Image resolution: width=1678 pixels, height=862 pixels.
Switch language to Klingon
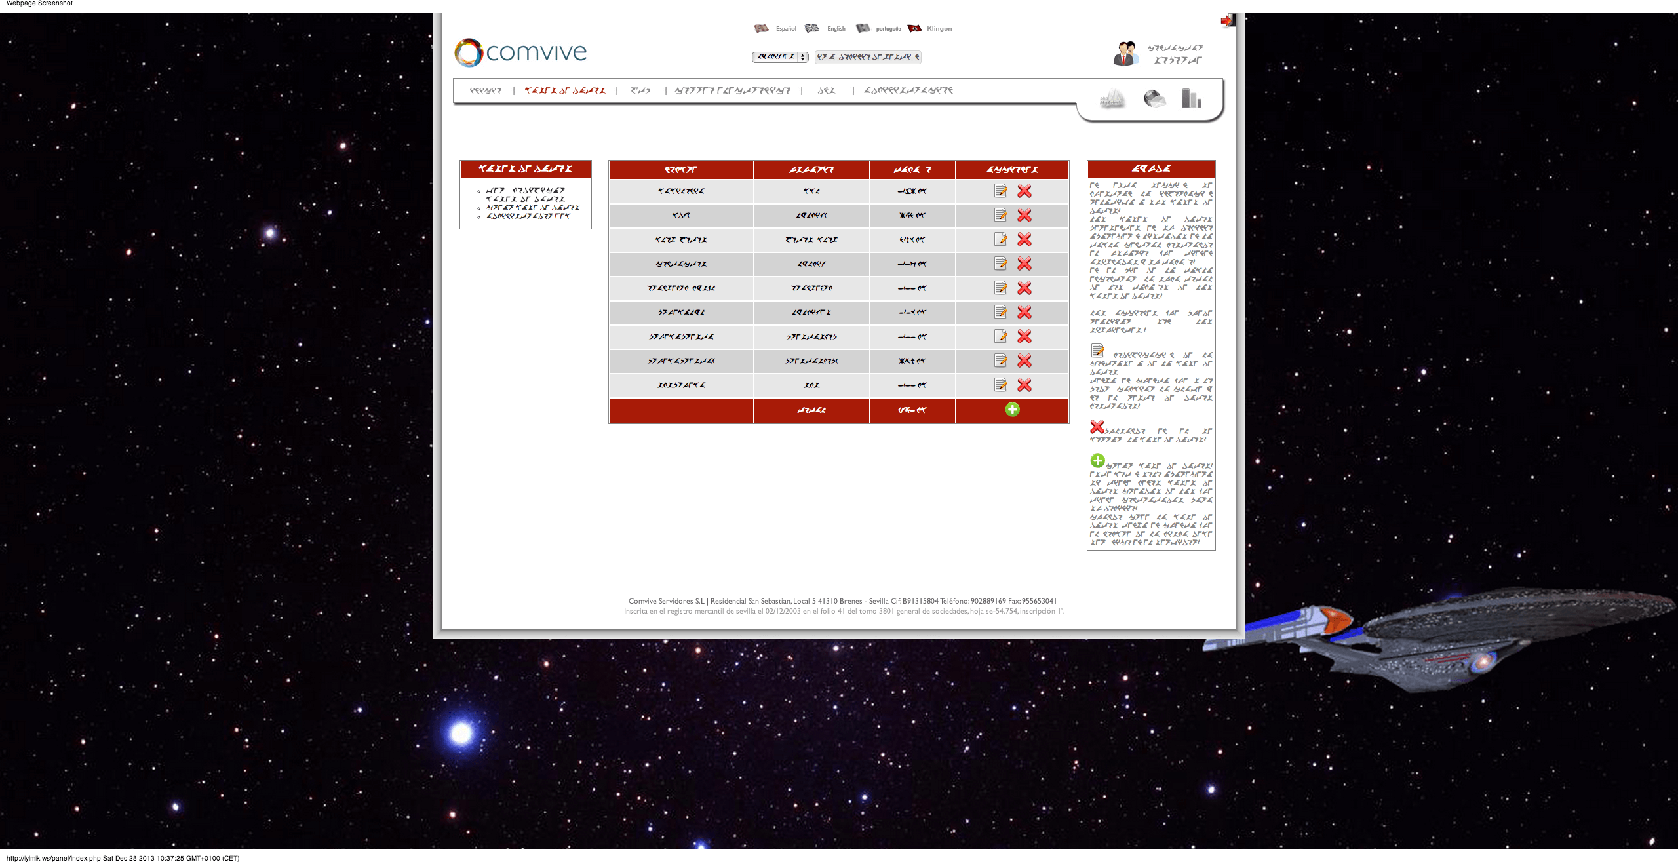[939, 29]
